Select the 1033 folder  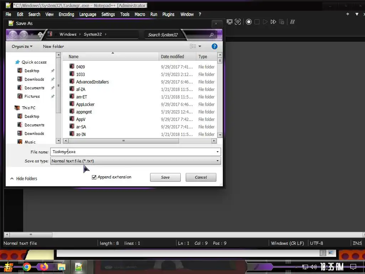tap(80, 74)
